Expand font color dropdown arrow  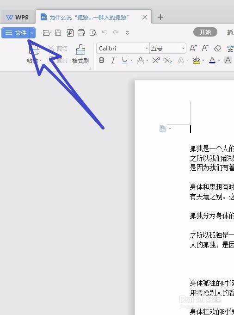(219, 60)
